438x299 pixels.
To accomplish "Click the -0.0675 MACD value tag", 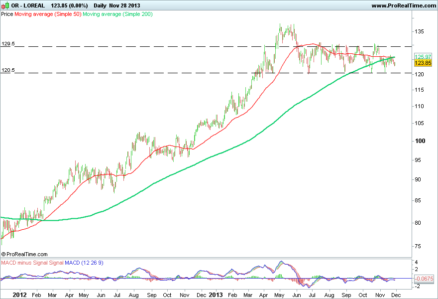I will click(x=424, y=279).
